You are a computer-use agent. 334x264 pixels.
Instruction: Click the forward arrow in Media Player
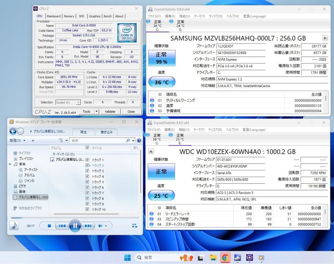(20, 131)
